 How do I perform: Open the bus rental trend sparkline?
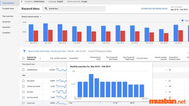[x=61, y=81]
